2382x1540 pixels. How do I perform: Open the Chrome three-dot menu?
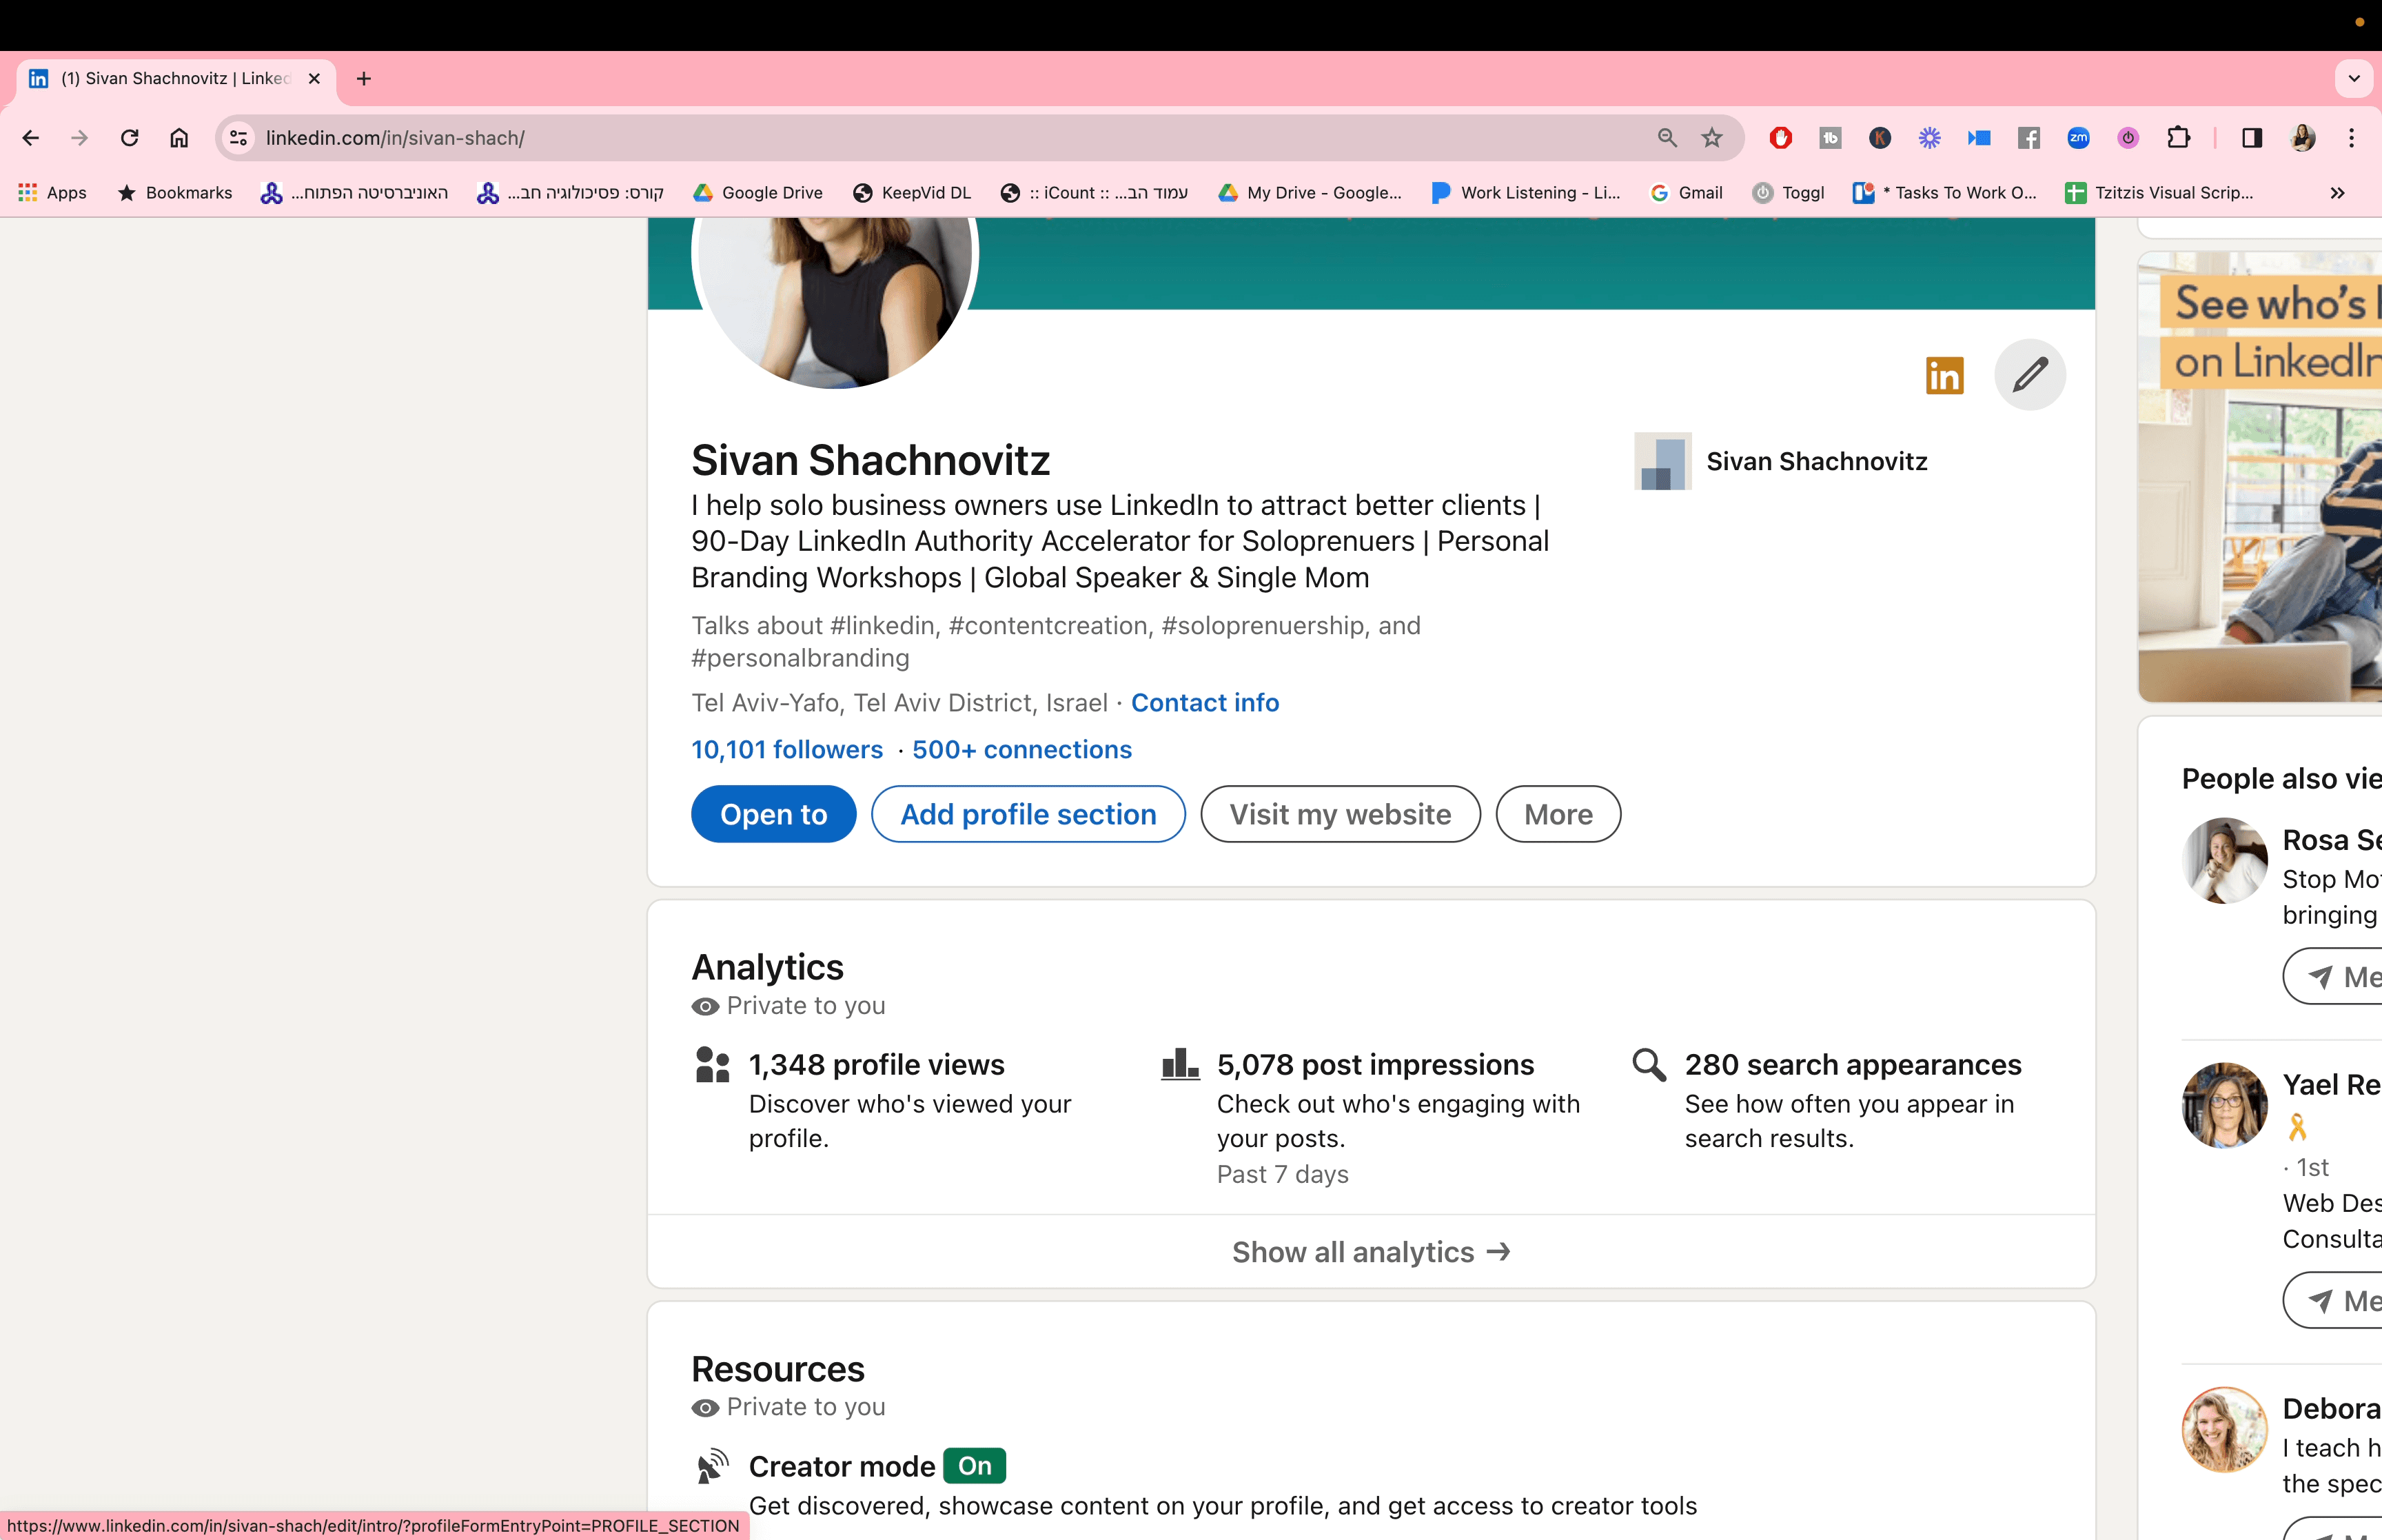coord(2352,138)
